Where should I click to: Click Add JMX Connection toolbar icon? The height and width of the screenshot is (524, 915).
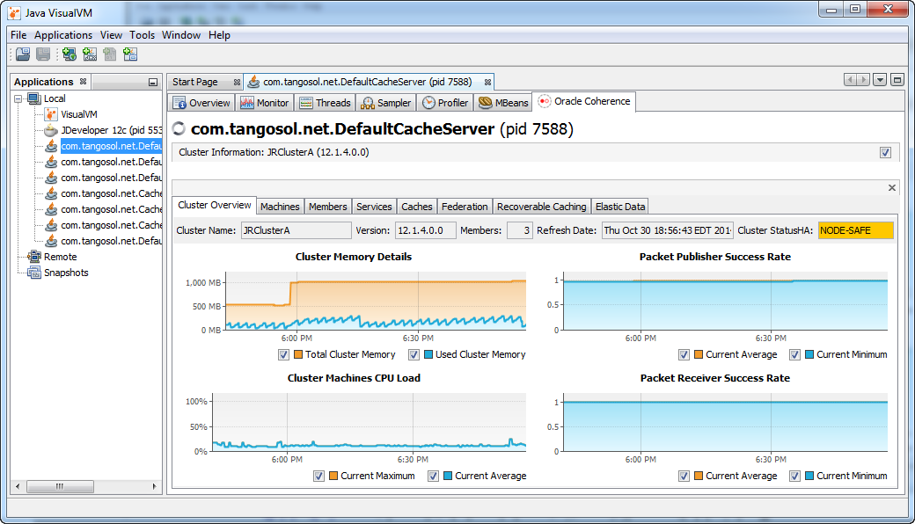coord(89,55)
